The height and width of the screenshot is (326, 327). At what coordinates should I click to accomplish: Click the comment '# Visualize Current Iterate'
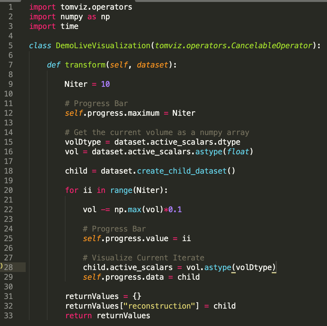pyautogui.click(x=144, y=258)
